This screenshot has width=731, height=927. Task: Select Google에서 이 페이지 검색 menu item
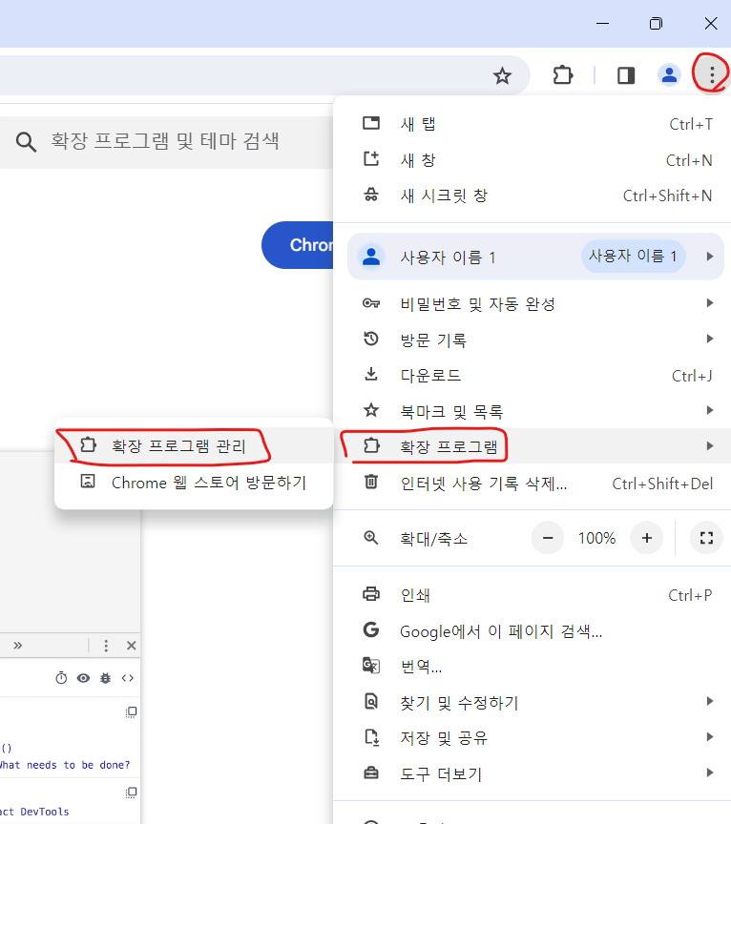[x=533, y=630]
